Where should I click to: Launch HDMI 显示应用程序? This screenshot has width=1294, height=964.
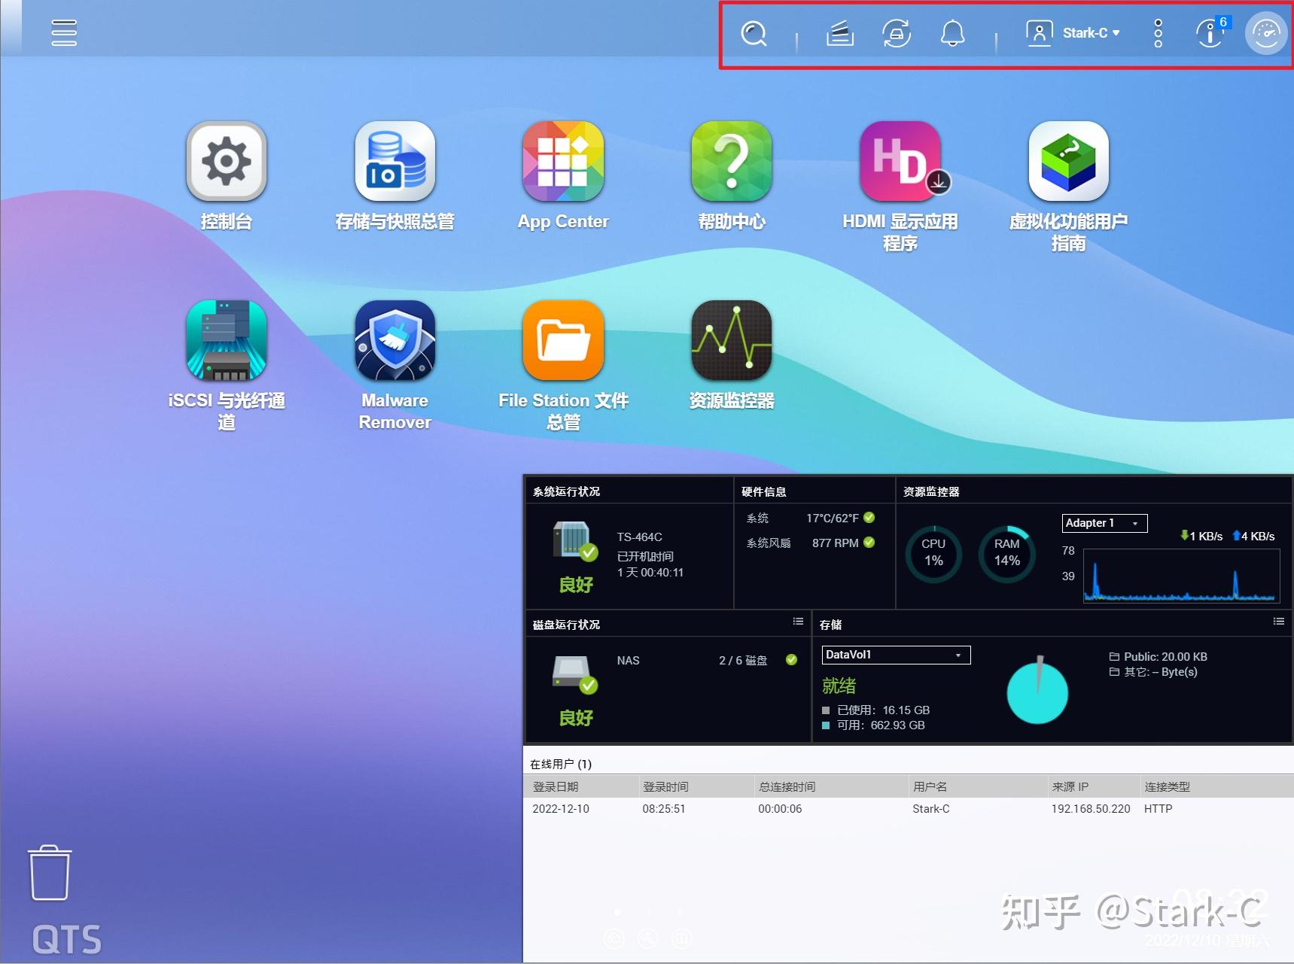(x=900, y=162)
